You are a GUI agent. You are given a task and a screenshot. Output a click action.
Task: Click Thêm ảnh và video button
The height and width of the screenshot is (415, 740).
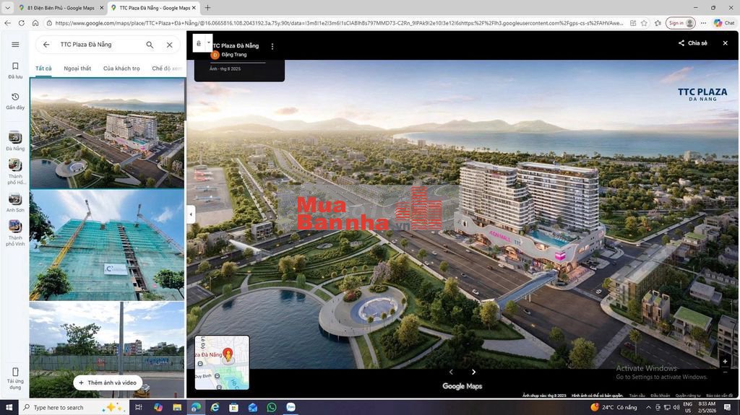point(107,383)
